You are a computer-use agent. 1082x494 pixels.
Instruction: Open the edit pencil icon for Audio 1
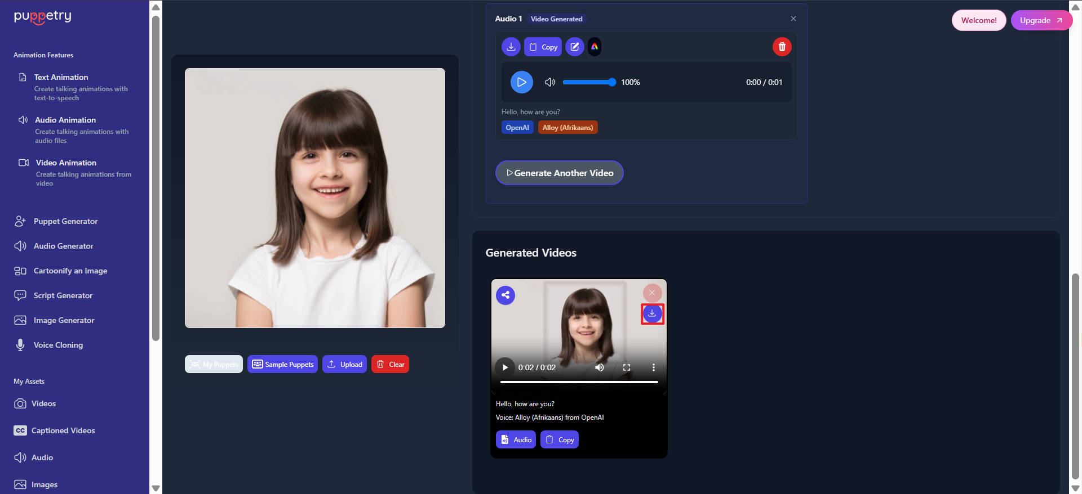click(574, 47)
